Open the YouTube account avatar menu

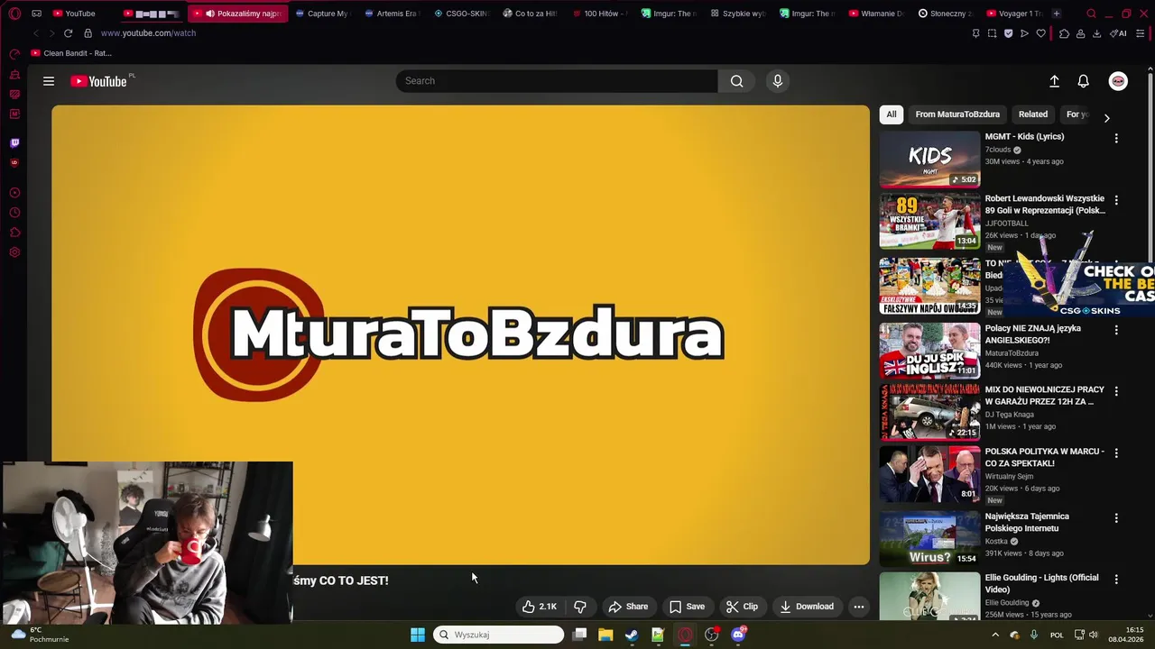pos(1118,81)
